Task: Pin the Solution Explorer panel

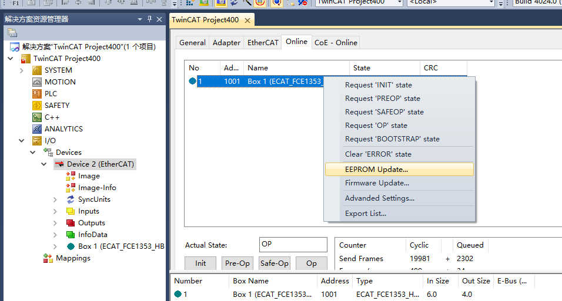Action: [150, 19]
